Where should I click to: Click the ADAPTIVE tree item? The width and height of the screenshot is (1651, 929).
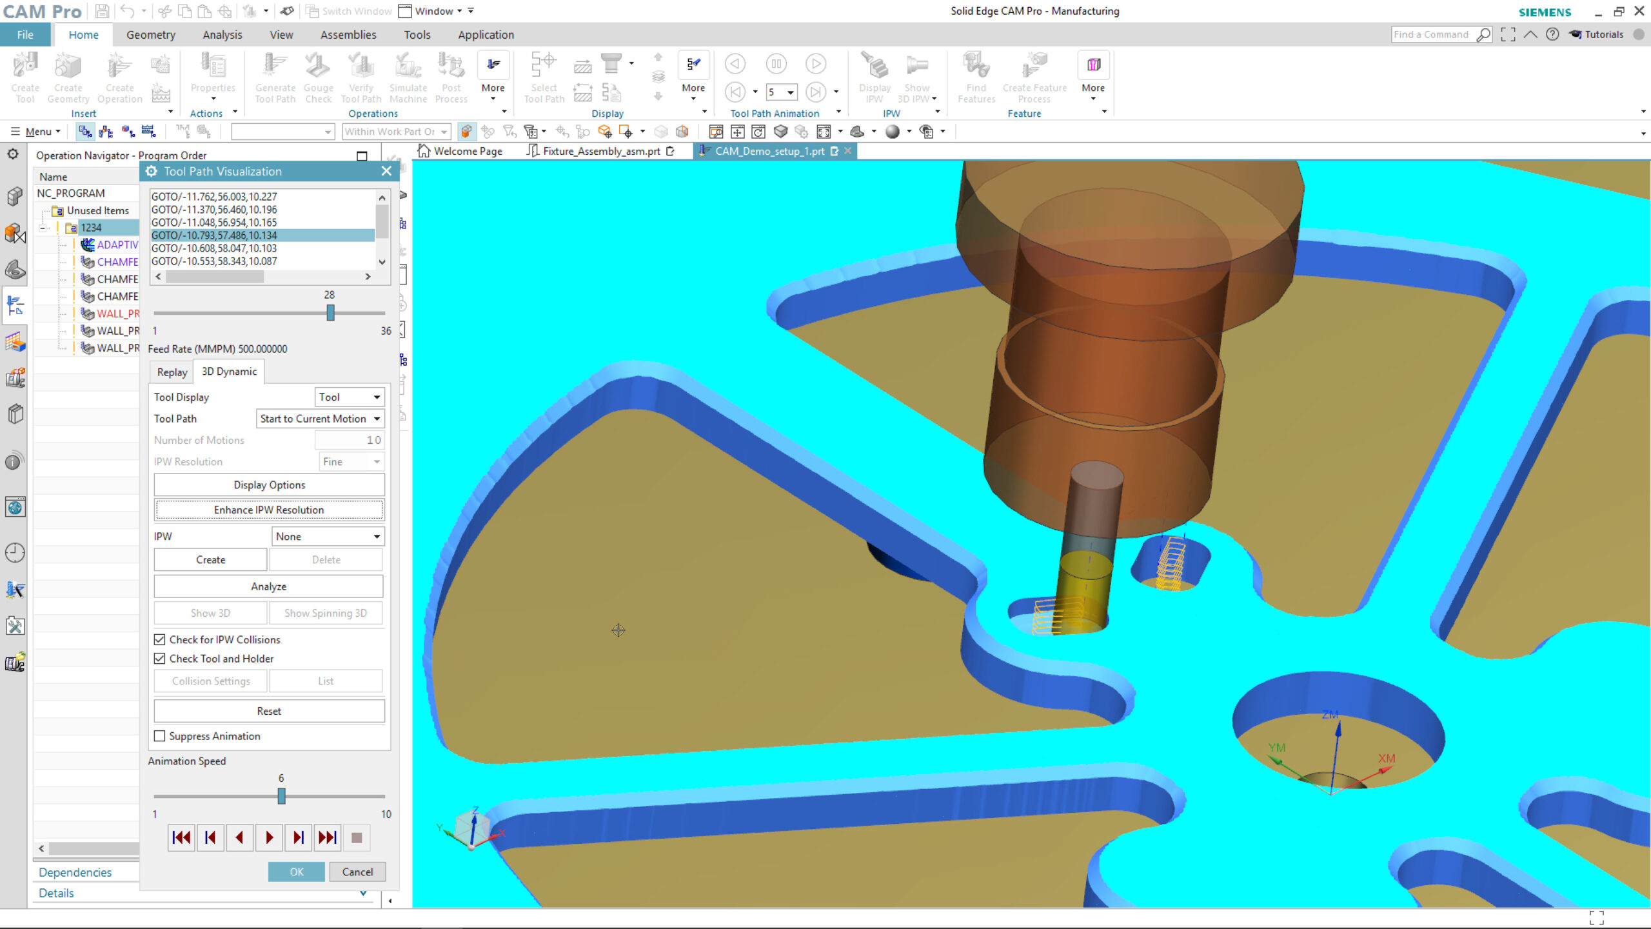click(x=117, y=244)
